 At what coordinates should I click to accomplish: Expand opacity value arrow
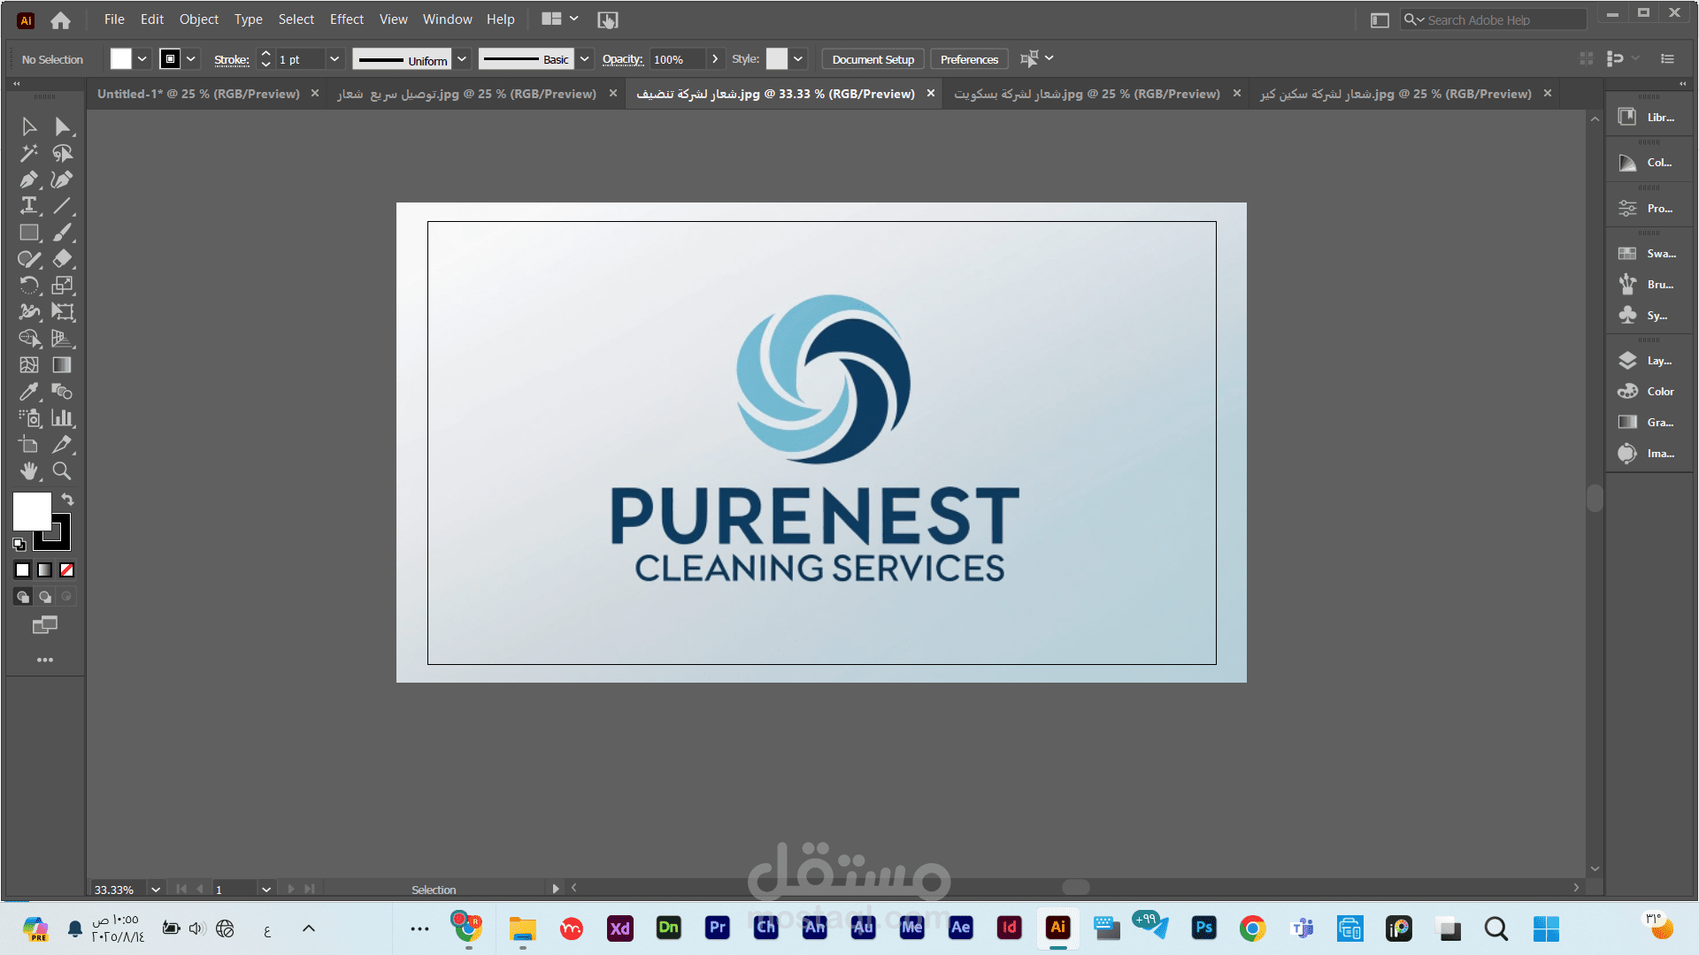[x=715, y=59]
